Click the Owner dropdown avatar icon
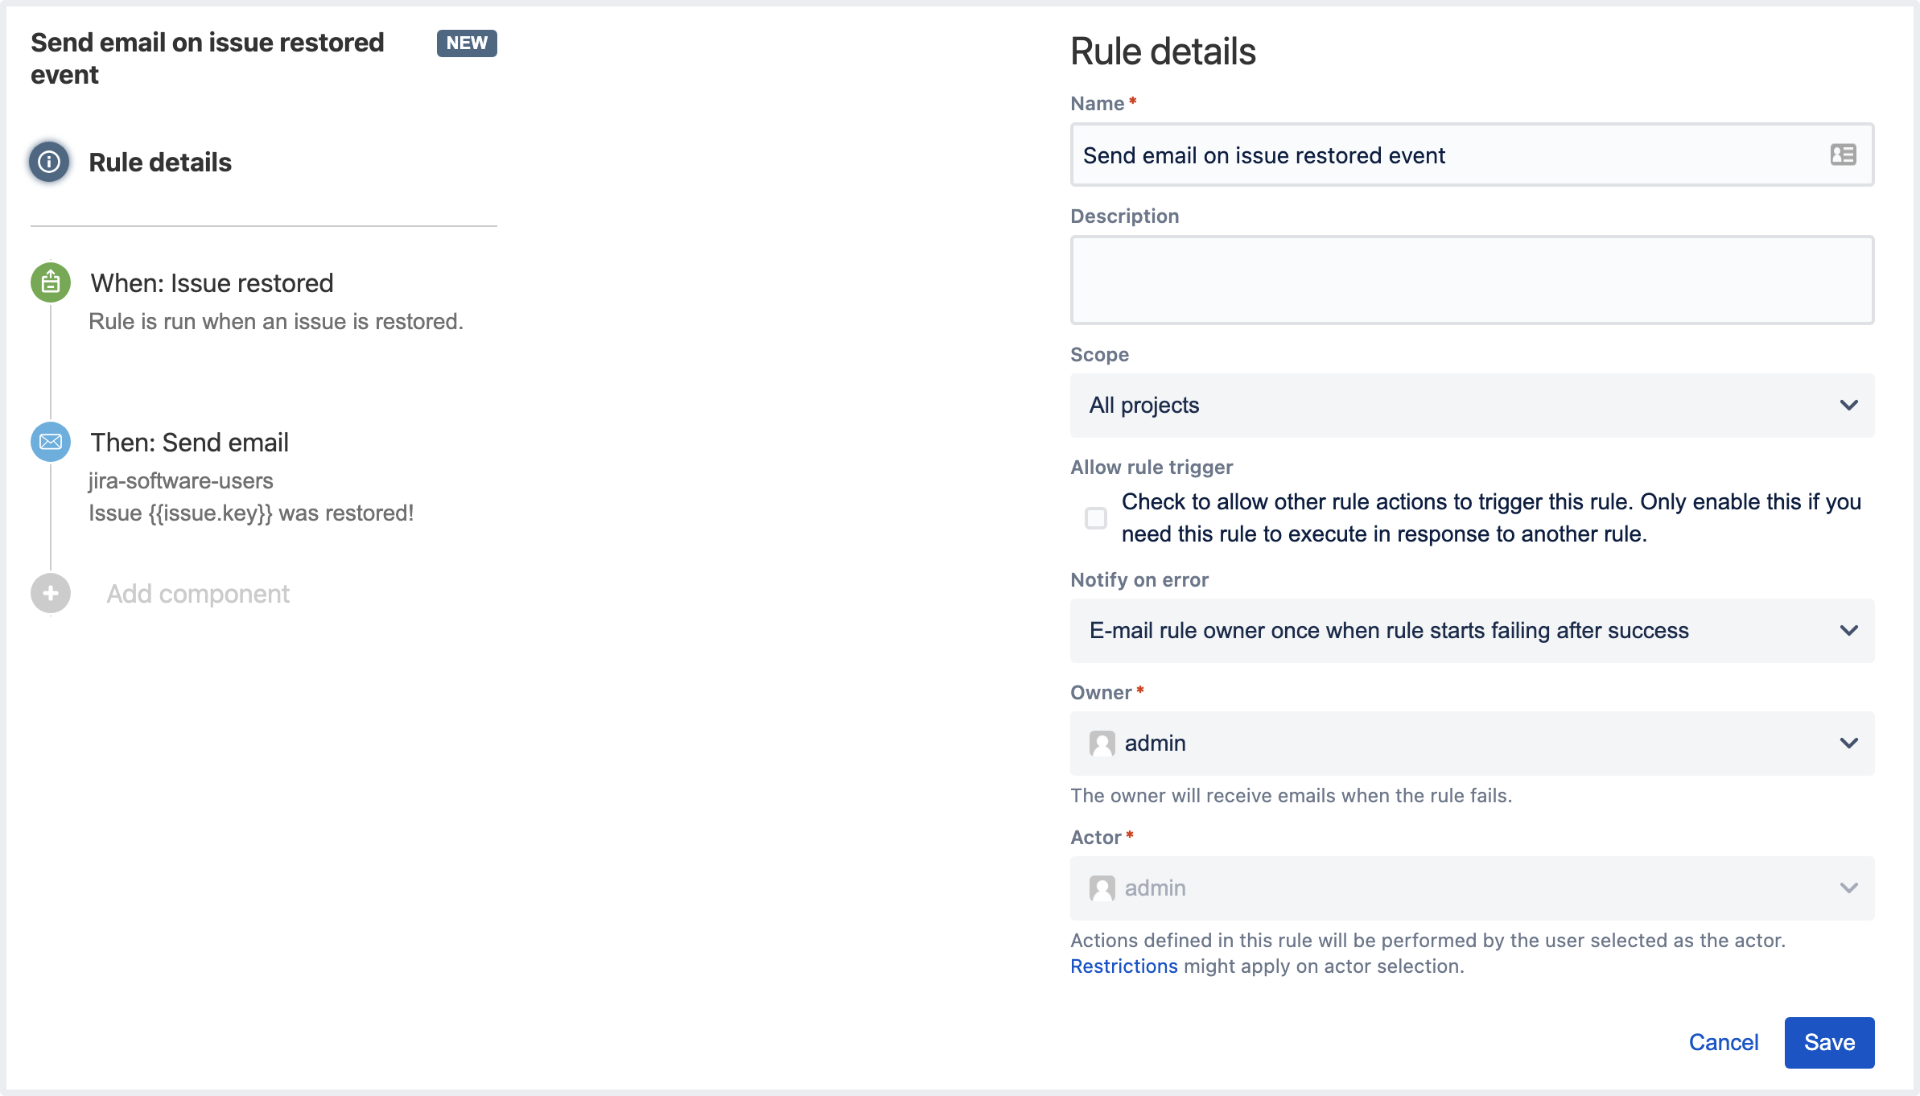The image size is (1920, 1096). coord(1102,741)
